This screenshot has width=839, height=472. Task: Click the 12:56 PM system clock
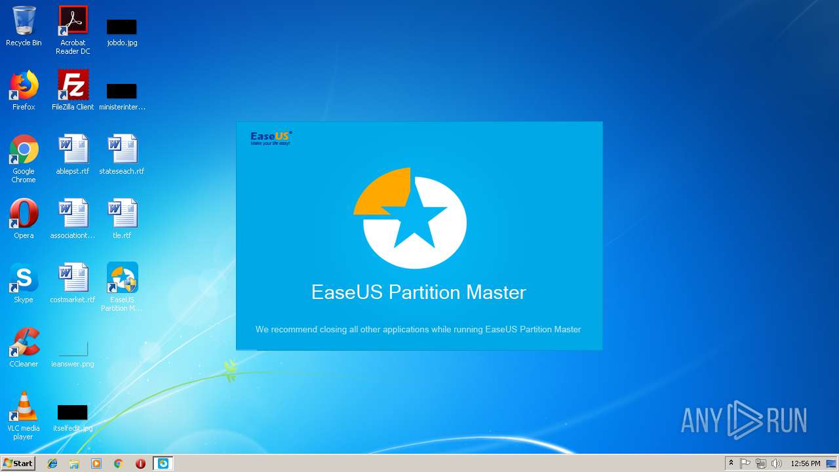806,463
